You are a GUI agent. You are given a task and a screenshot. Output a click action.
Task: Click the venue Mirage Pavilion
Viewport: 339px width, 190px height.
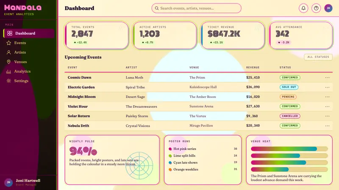(201, 125)
